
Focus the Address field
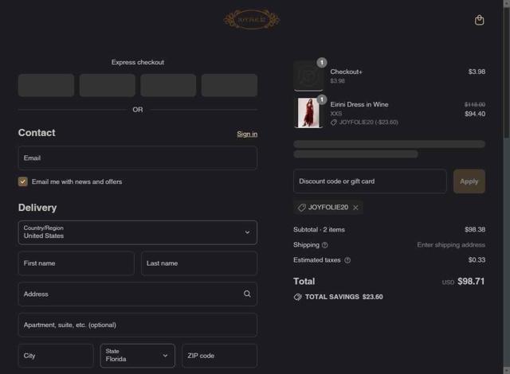(x=138, y=294)
